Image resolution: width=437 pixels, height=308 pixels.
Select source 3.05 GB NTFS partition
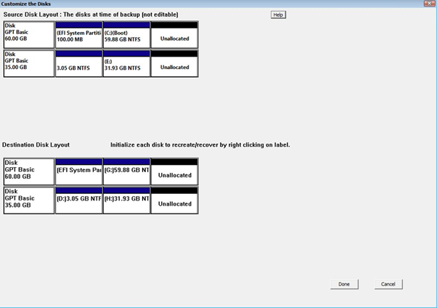click(x=79, y=64)
